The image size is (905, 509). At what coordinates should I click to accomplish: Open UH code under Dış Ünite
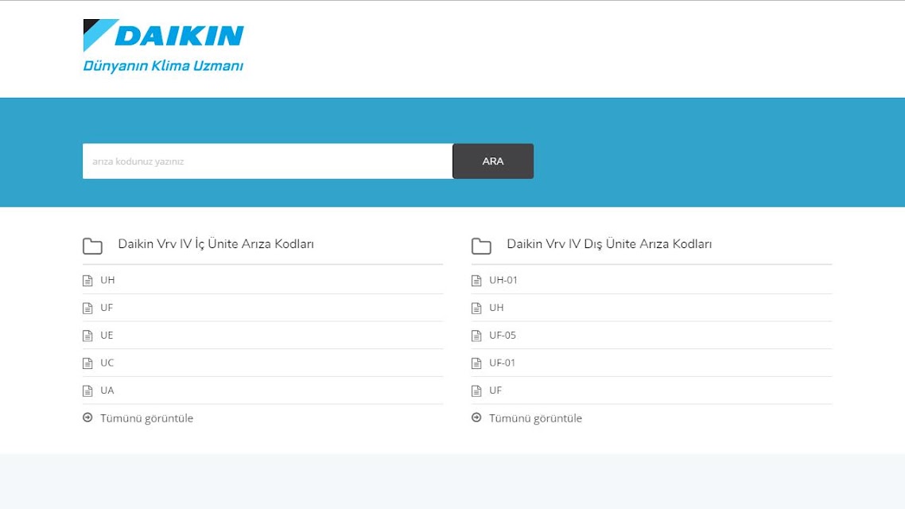[496, 308]
